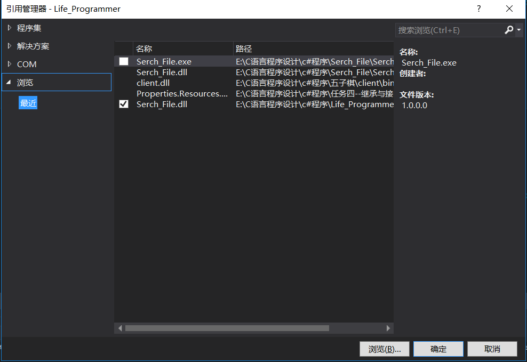Select the Serch_File.exe row name
Viewport: 527px width, 362px height.
point(164,61)
